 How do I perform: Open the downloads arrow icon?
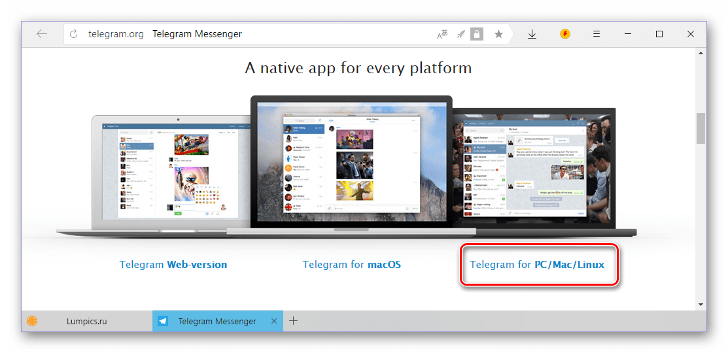coord(532,34)
